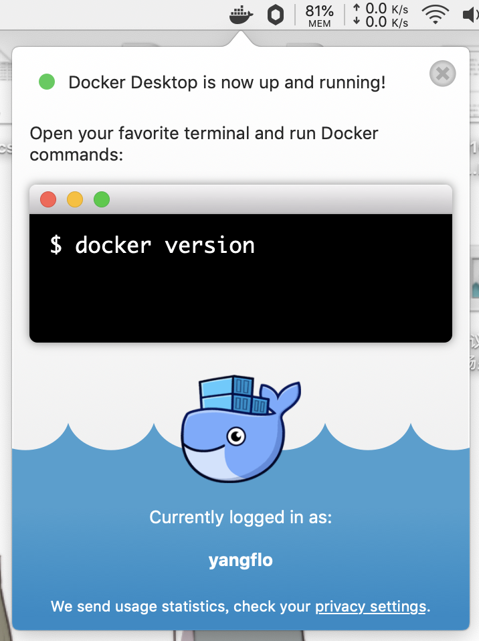The height and width of the screenshot is (641, 479).
Task: Open the Wi-Fi menu bar icon
Action: click(436, 15)
